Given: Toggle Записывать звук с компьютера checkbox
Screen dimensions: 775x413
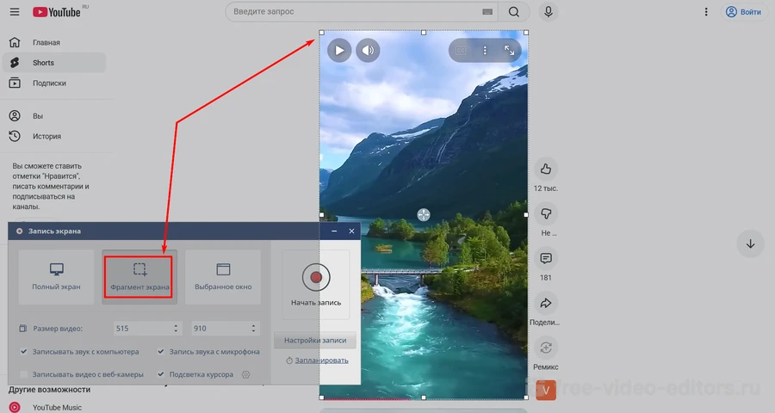Looking at the screenshot, I should (24, 351).
